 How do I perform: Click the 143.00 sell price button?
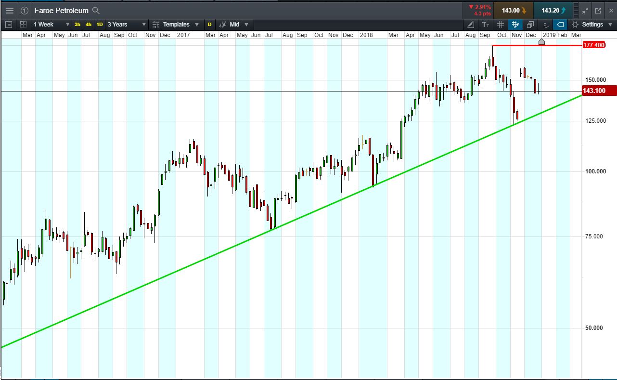(x=514, y=10)
